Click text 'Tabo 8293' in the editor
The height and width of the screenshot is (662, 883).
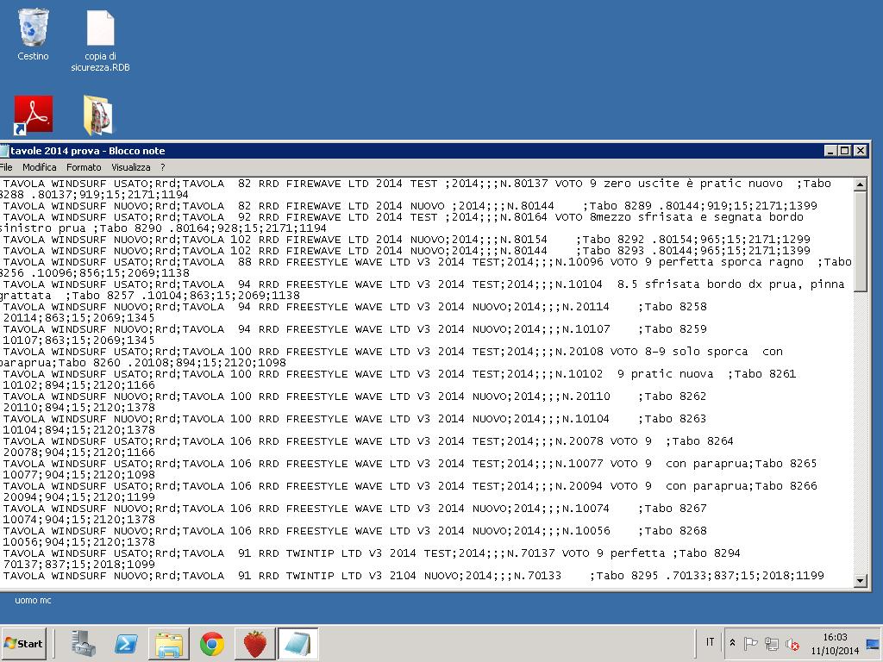pyautogui.click(x=614, y=251)
